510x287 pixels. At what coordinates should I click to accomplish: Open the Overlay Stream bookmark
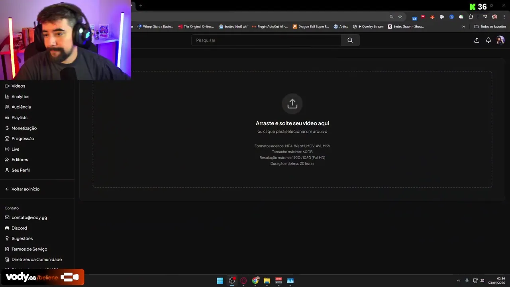click(368, 27)
